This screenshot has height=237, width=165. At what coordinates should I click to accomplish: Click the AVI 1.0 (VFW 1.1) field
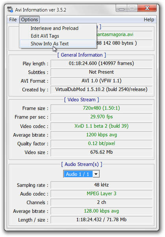[x=102, y=81]
